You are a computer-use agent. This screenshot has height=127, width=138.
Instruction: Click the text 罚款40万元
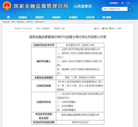tap(63, 98)
